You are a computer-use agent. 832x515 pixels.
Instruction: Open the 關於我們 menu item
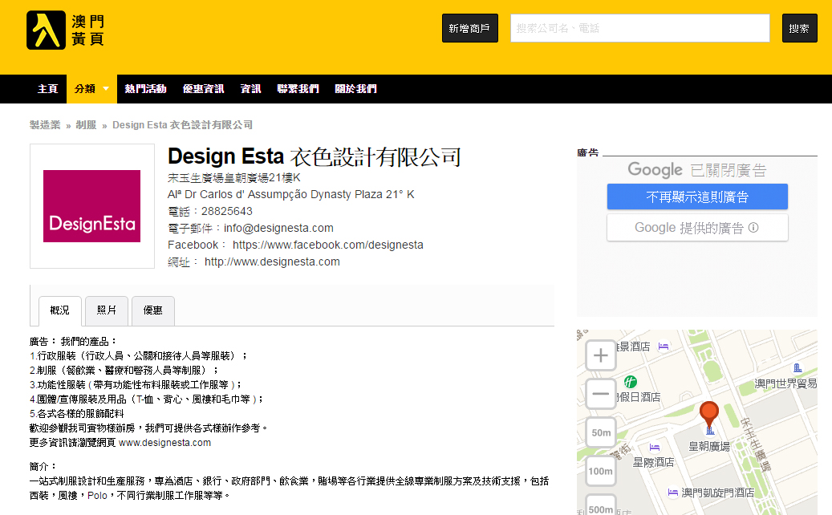click(355, 88)
